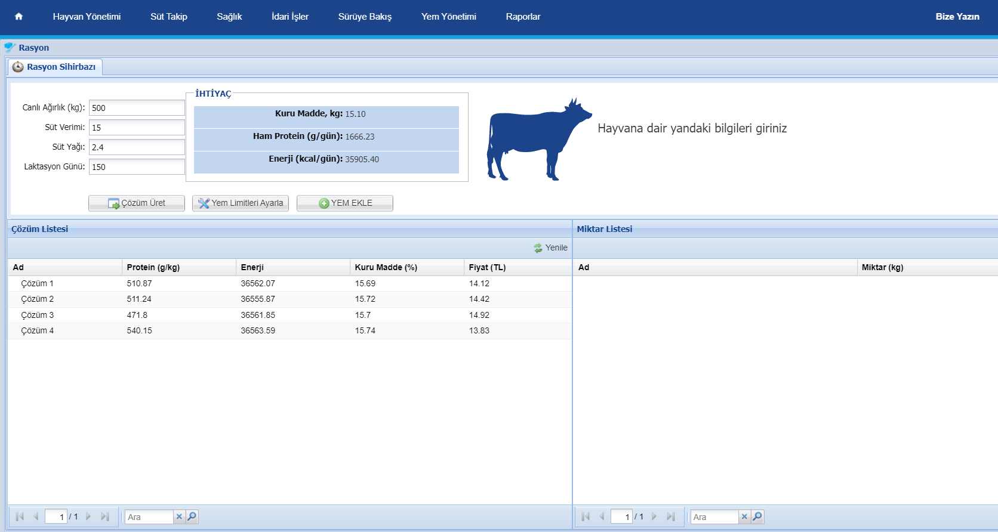Click price value 13.83

point(479,331)
